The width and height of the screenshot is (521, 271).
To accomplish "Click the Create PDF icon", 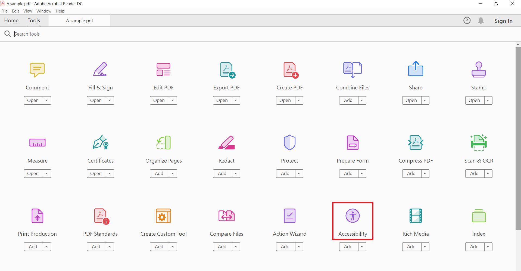I will click(291, 70).
